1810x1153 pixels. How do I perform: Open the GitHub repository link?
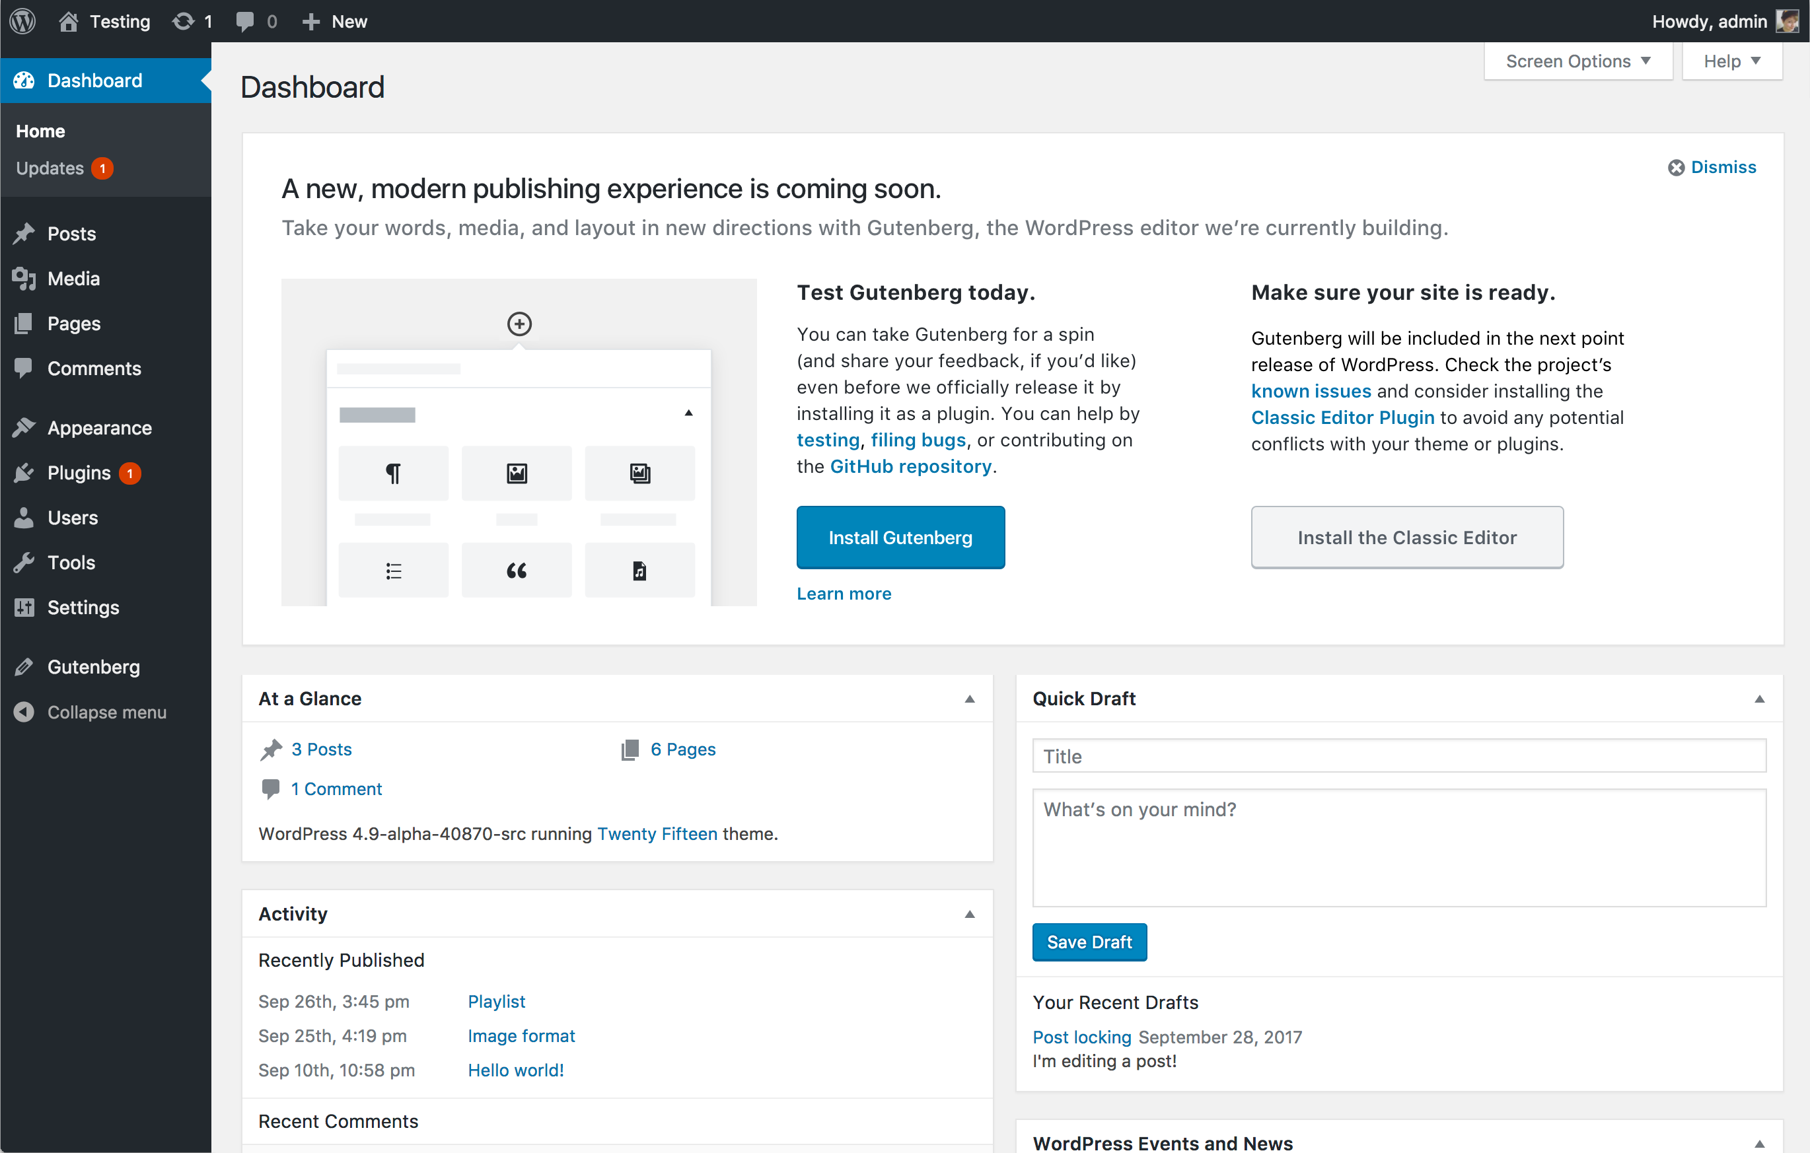(910, 467)
